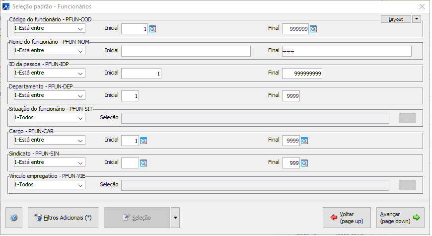The height and width of the screenshot is (236, 432).
Task: Focus ID da pessoa Final field
Action: tap(302, 74)
